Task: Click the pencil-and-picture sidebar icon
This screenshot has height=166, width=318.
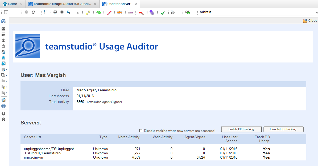Action: point(3,100)
